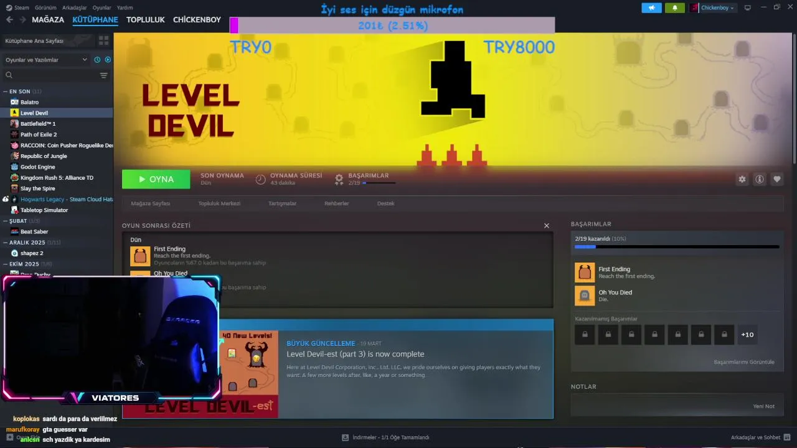Collapse the ARALIK 2025 category
797x448 pixels.
6,242
